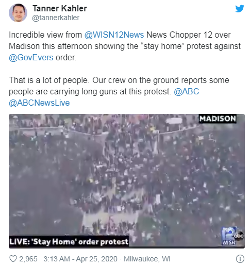
Task: Click the MADISON location tag on video
Action: [x=217, y=119]
